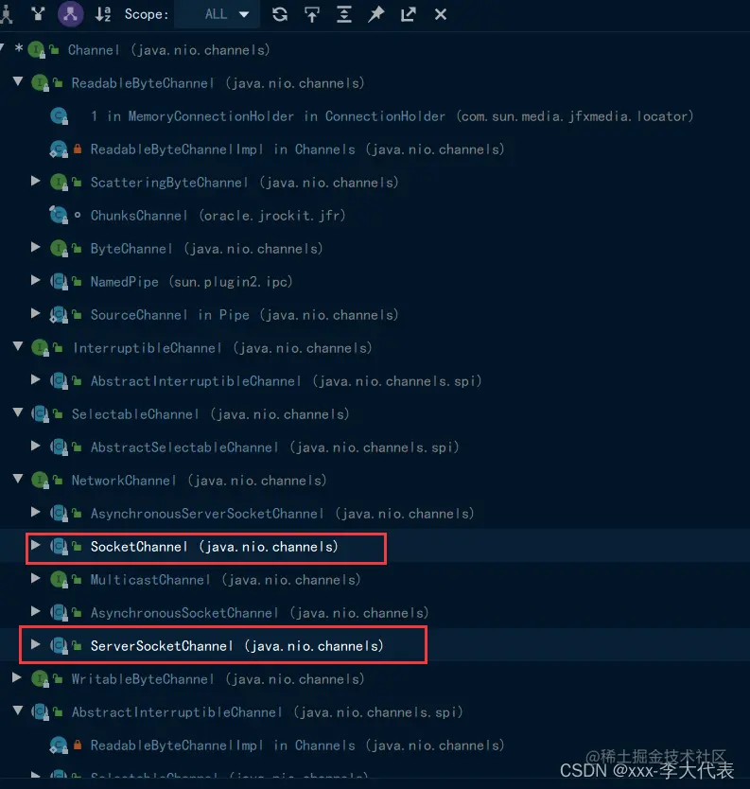Collapse the InterruptibleChannel node
Viewport: 750px width, 789px height.
18,346
